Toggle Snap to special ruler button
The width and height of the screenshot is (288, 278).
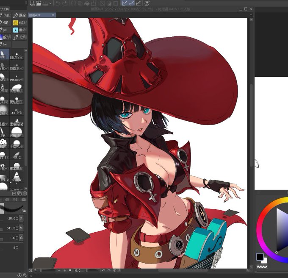131,3
